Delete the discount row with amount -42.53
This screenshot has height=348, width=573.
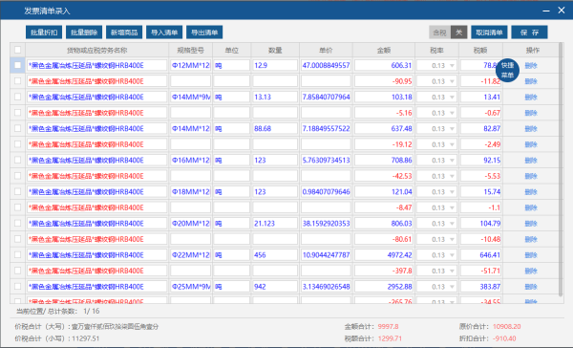531,176
